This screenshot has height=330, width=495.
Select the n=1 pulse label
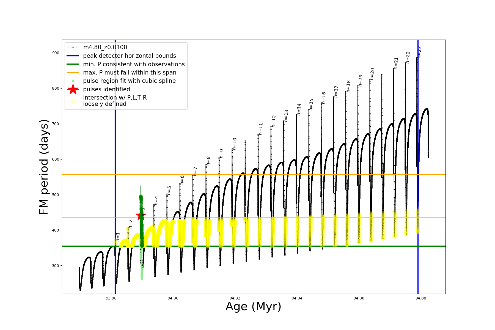click(118, 237)
